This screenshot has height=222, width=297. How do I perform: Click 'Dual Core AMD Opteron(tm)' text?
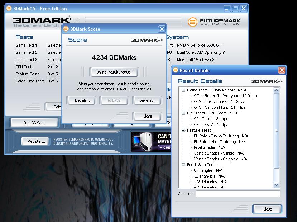pos(201,52)
